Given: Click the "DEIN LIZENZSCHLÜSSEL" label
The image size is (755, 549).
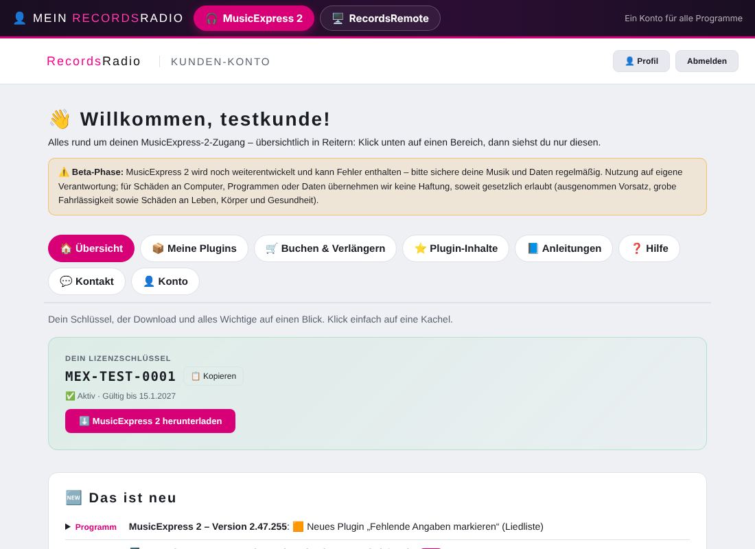Looking at the screenshot, I should click(118, 358).
